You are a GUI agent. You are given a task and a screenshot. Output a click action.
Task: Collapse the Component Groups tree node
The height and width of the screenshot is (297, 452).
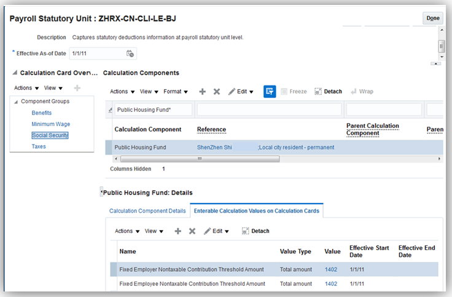(16, 101)
